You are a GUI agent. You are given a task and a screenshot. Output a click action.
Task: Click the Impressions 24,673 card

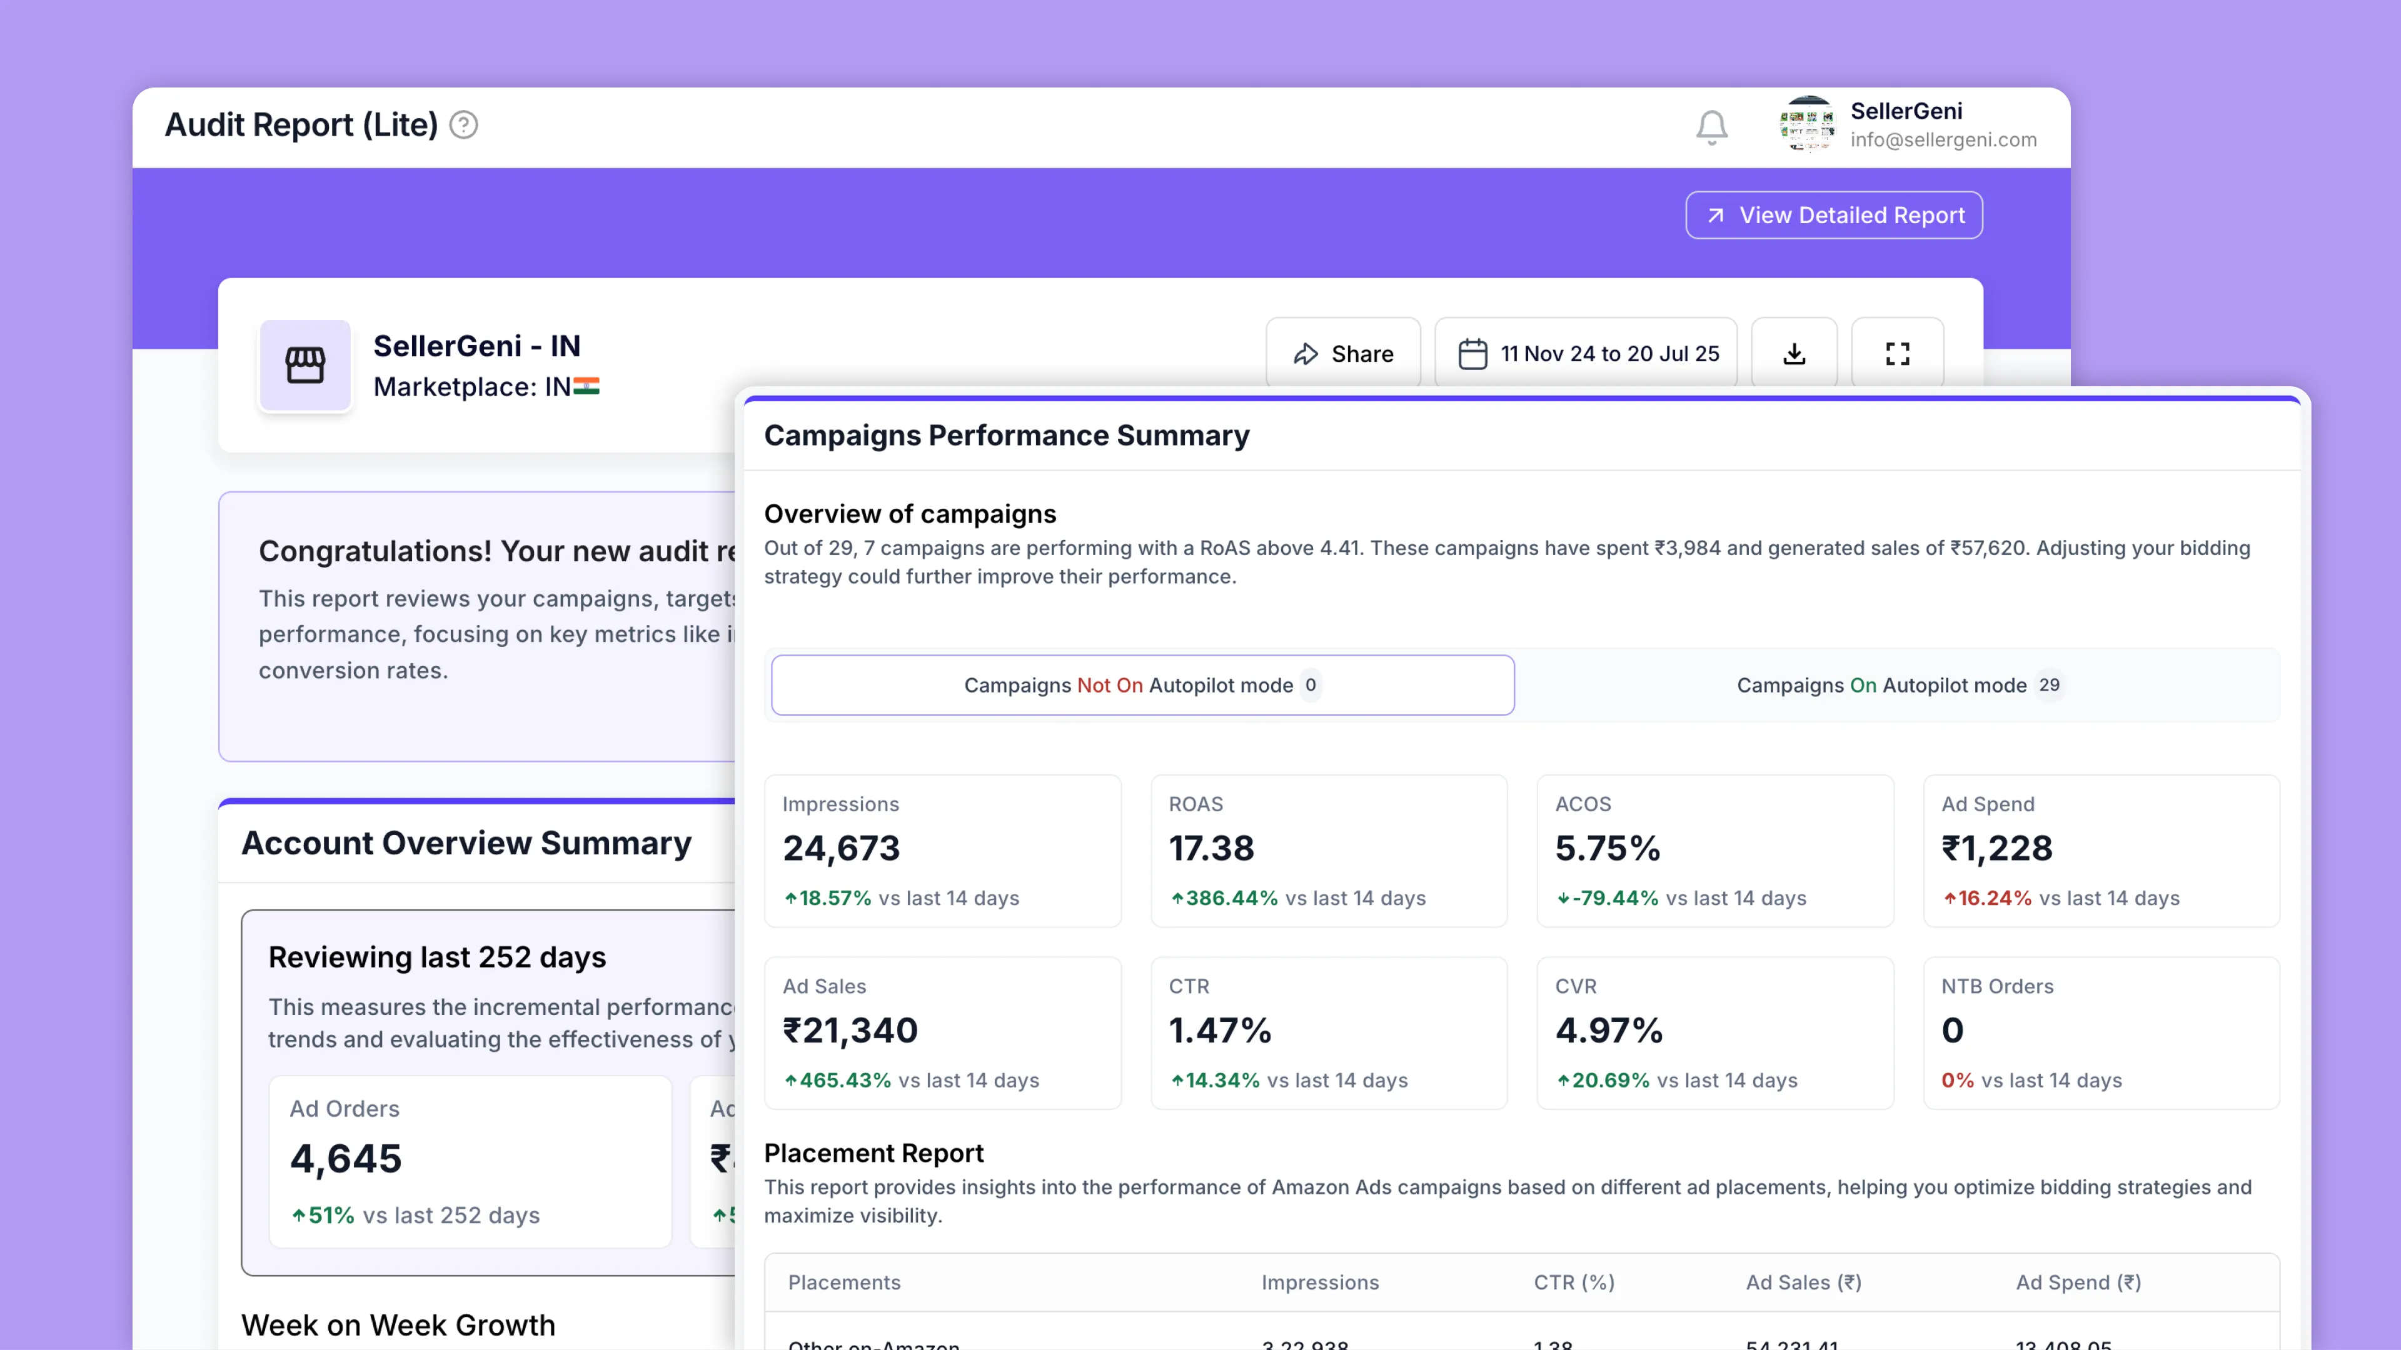click(942, 851)
